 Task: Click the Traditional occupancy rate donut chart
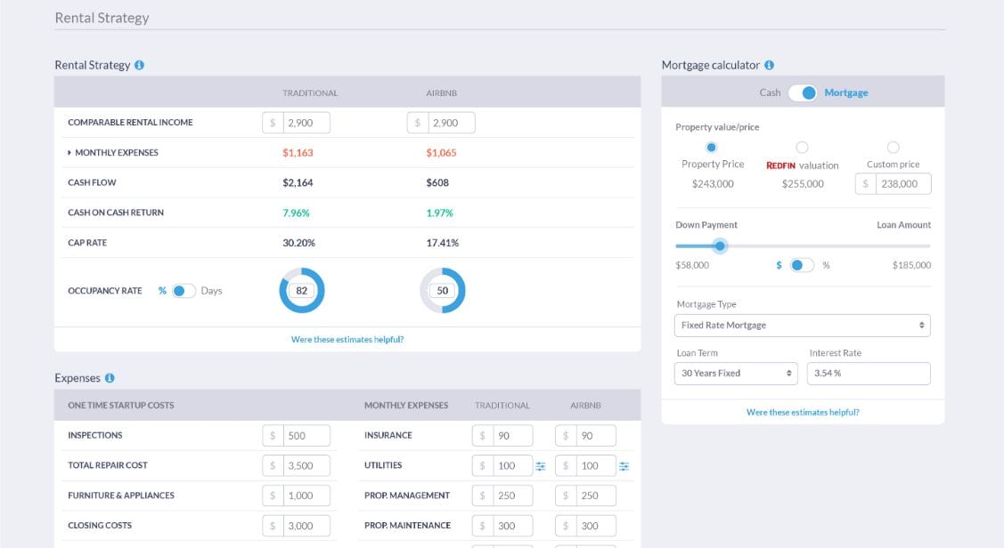click(302, 291)
